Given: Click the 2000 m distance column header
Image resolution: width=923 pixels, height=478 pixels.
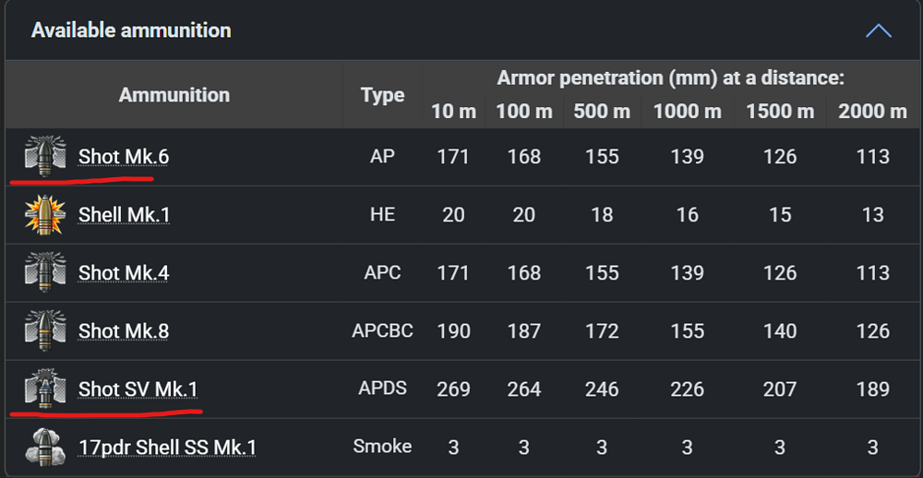Looking at the screenshot, I should pyautogui.click(x=872, y=112).
